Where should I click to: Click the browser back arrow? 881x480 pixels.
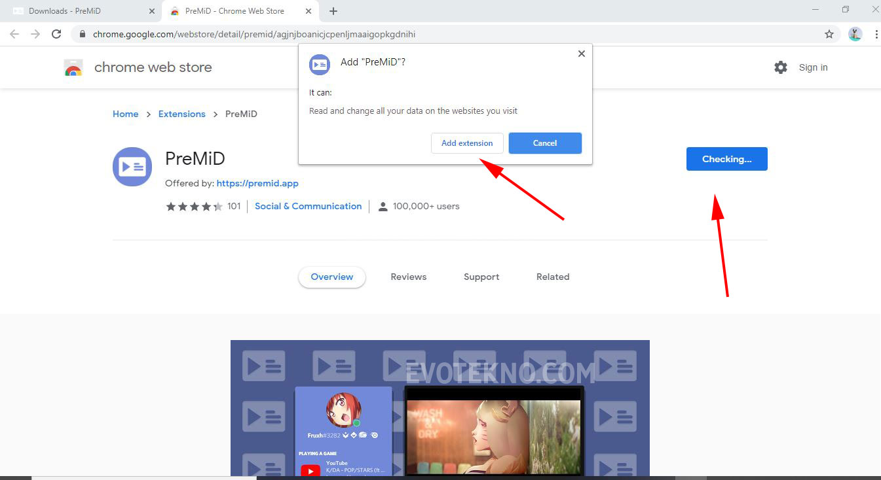(14, 34)
